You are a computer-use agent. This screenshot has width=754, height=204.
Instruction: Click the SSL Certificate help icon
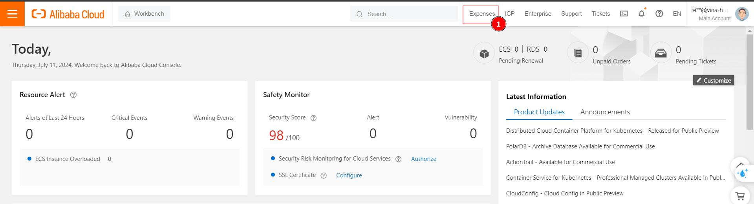click(324, 175)
